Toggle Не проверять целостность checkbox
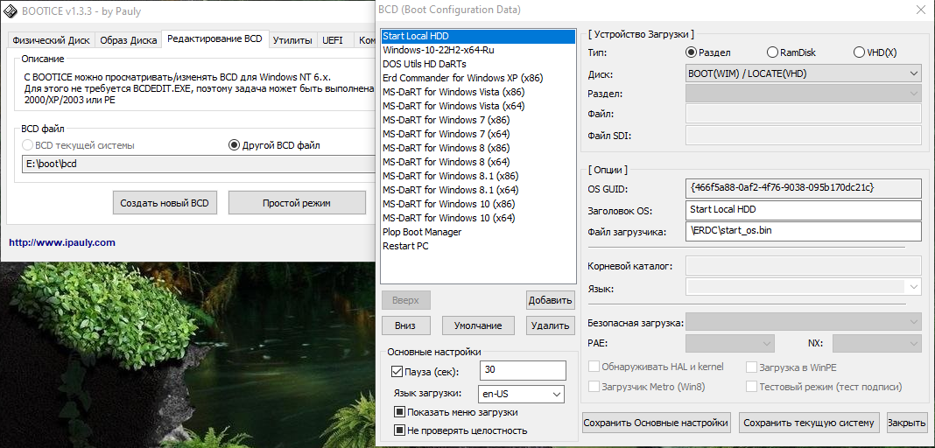935x448 pixels. tap(399, 430)
